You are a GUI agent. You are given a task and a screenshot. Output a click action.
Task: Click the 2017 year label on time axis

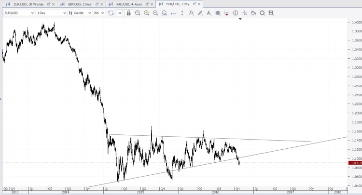(x=291, y=192)
